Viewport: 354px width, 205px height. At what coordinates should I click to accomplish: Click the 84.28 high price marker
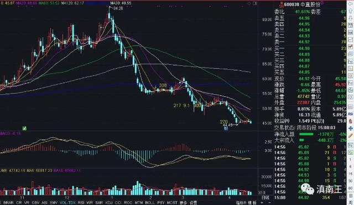118,8
